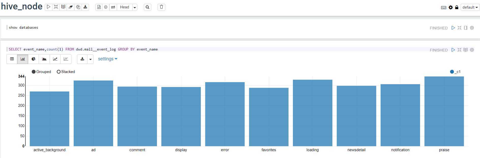Click FINISHED status of SELECT paragraph

click(439, 50)
